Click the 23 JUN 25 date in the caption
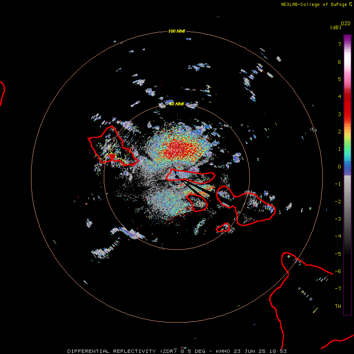 (x=250, y=351)
